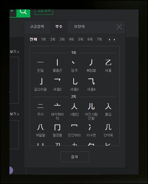Image resolution: width=148 pixels, height=184 pixels.
Task: Show all radicals with 전체 filter
Action: 33,39
